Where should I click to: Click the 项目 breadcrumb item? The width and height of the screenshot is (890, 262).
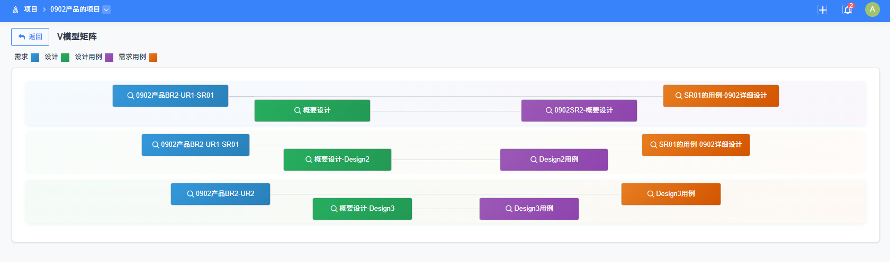[31, 10]
